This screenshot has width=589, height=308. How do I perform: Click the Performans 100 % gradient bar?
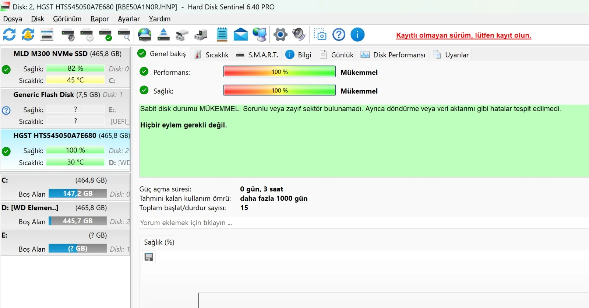pyautogui.click(x=279, y=71)
